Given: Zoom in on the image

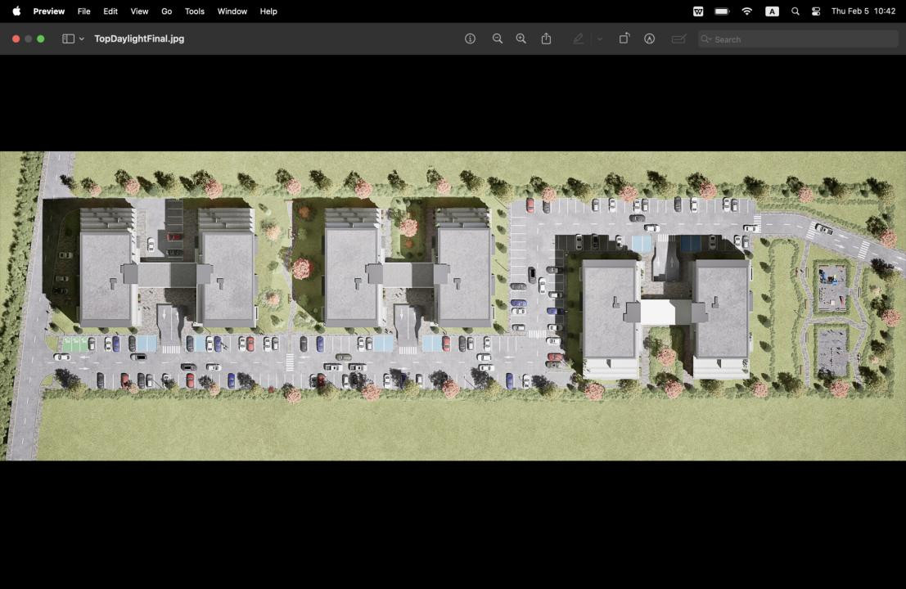Looking at the screenshot, I should pyautogui.click(x=521, y=38).
